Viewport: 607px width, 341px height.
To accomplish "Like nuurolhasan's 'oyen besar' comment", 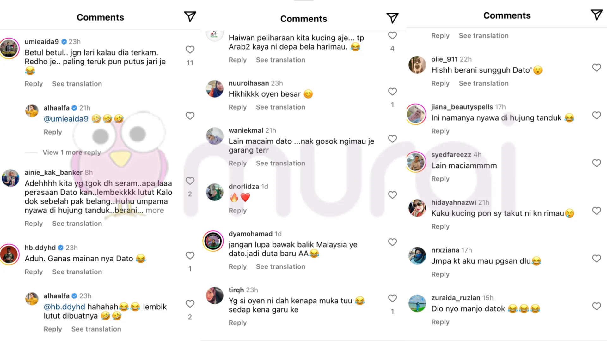I will coord(392,92).
